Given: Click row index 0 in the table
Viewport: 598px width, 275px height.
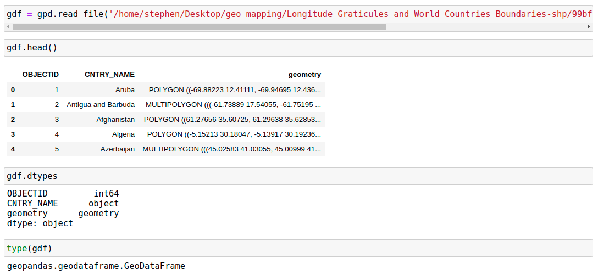Looking at the screenshot, I should (13, 89).
